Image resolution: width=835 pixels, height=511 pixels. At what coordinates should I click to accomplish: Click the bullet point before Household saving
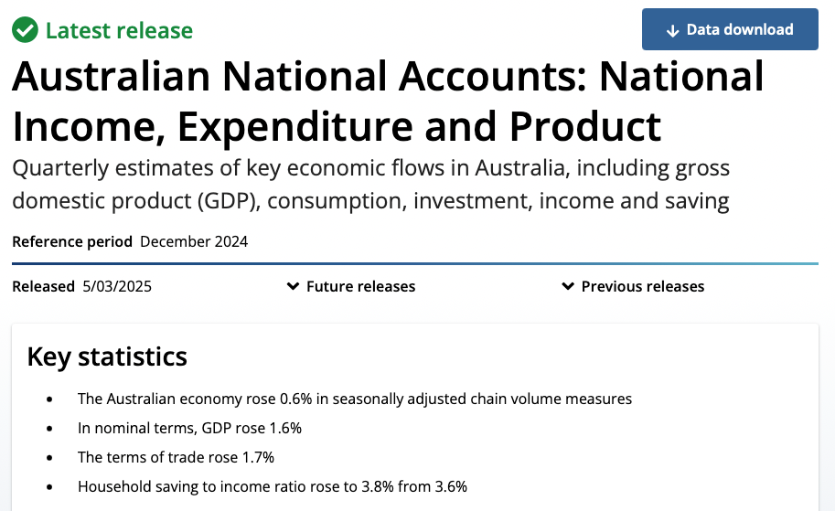[49, 486]
